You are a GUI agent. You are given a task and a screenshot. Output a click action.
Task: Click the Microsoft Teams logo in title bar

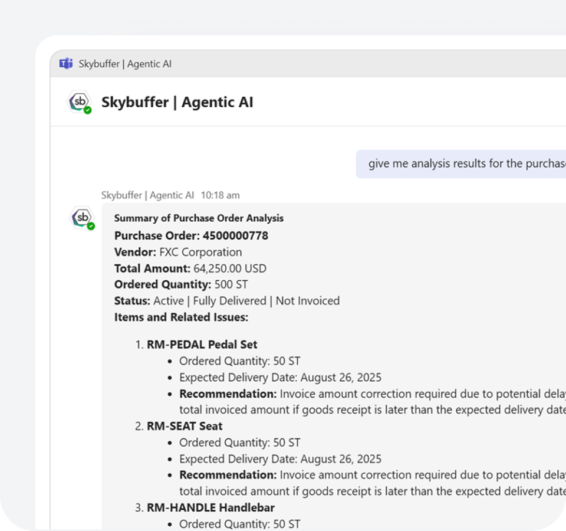[66, 64]
